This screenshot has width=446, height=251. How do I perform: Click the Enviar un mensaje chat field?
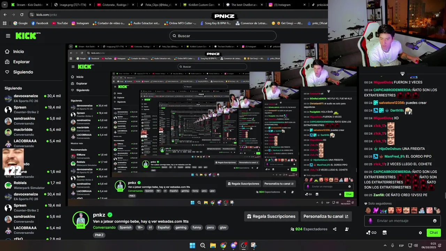402,221
